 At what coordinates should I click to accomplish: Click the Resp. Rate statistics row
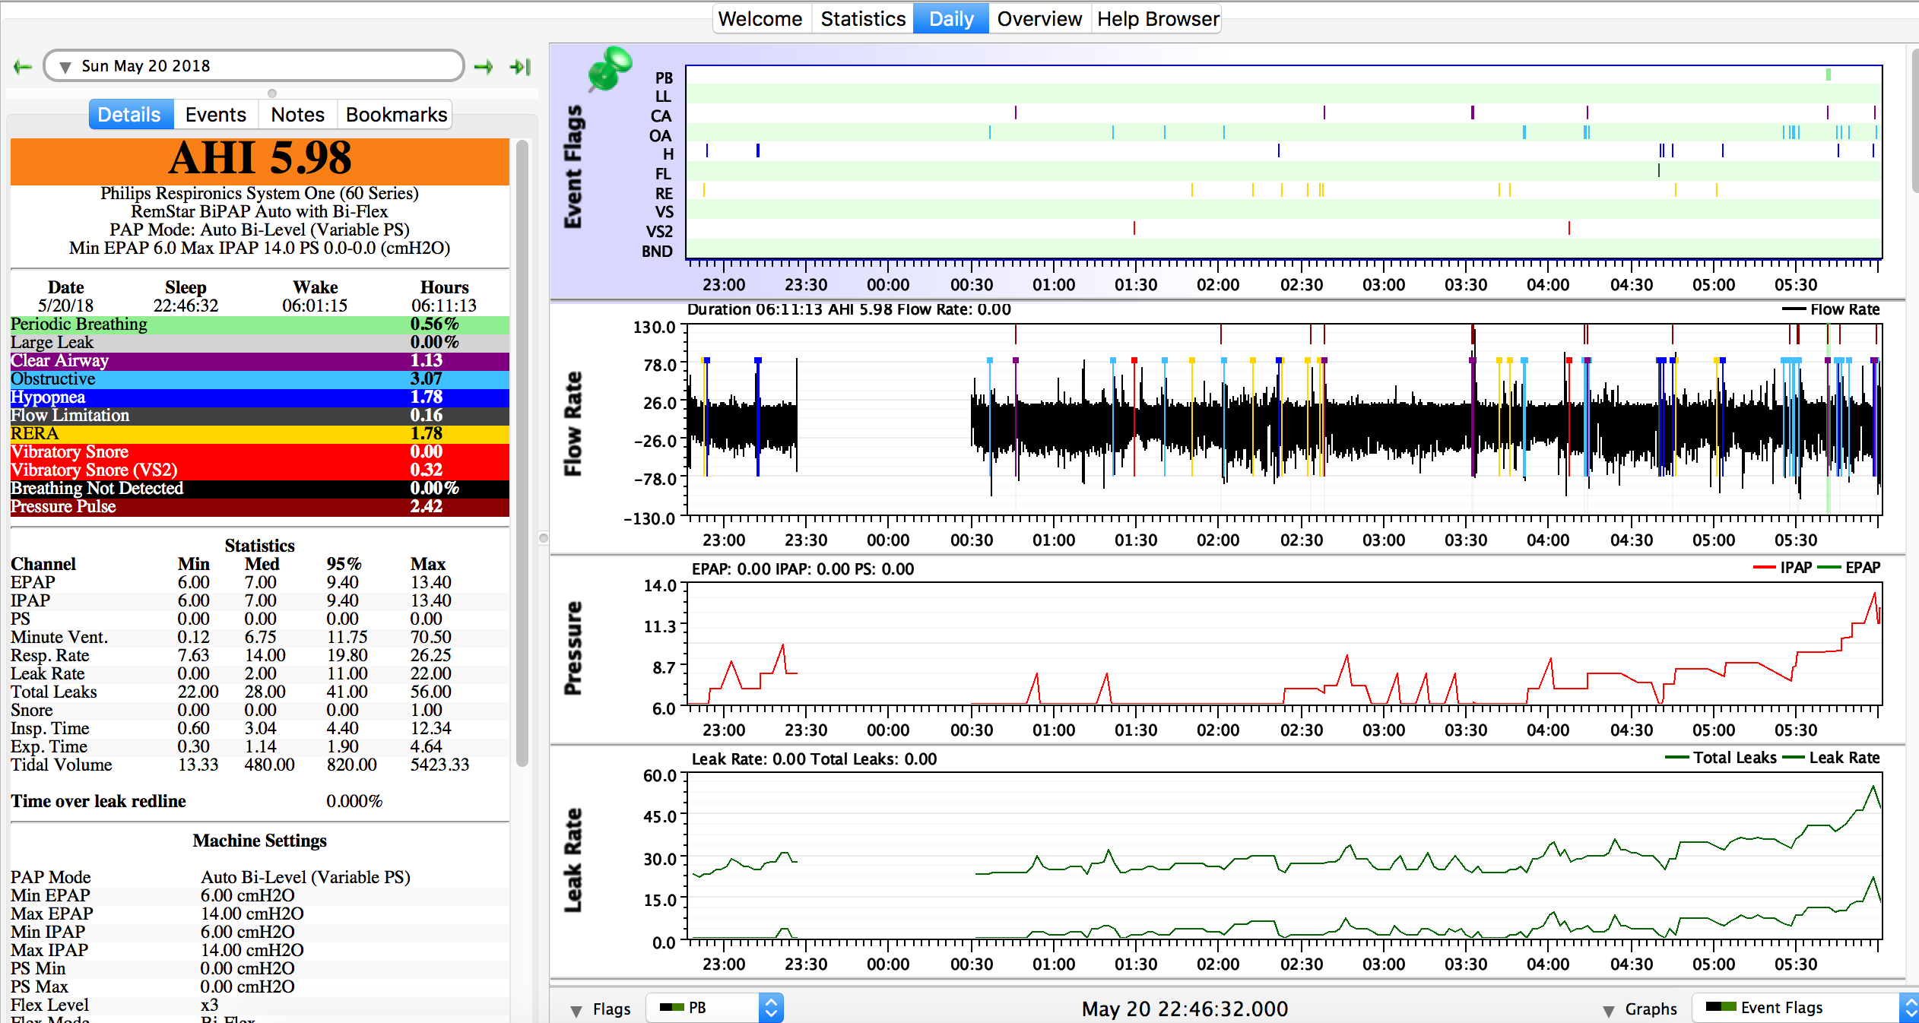point(259,656)
